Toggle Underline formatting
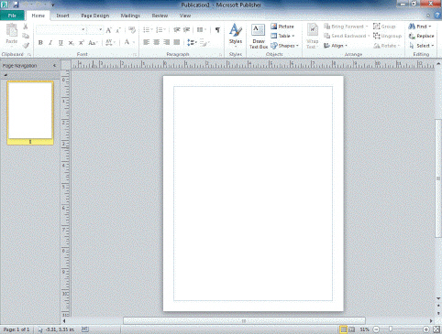Screen dimensions: 442x334 tap(61, 43)
